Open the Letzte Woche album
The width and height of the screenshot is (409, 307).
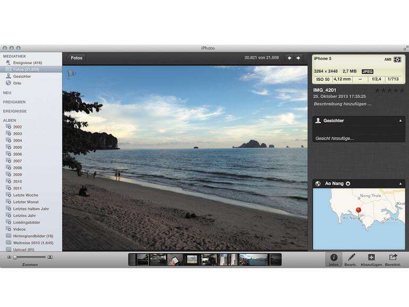[x=25, y=195]
